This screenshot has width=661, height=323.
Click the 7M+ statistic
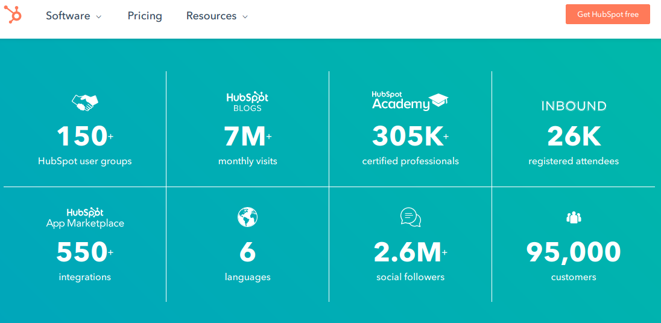(247, 136)
